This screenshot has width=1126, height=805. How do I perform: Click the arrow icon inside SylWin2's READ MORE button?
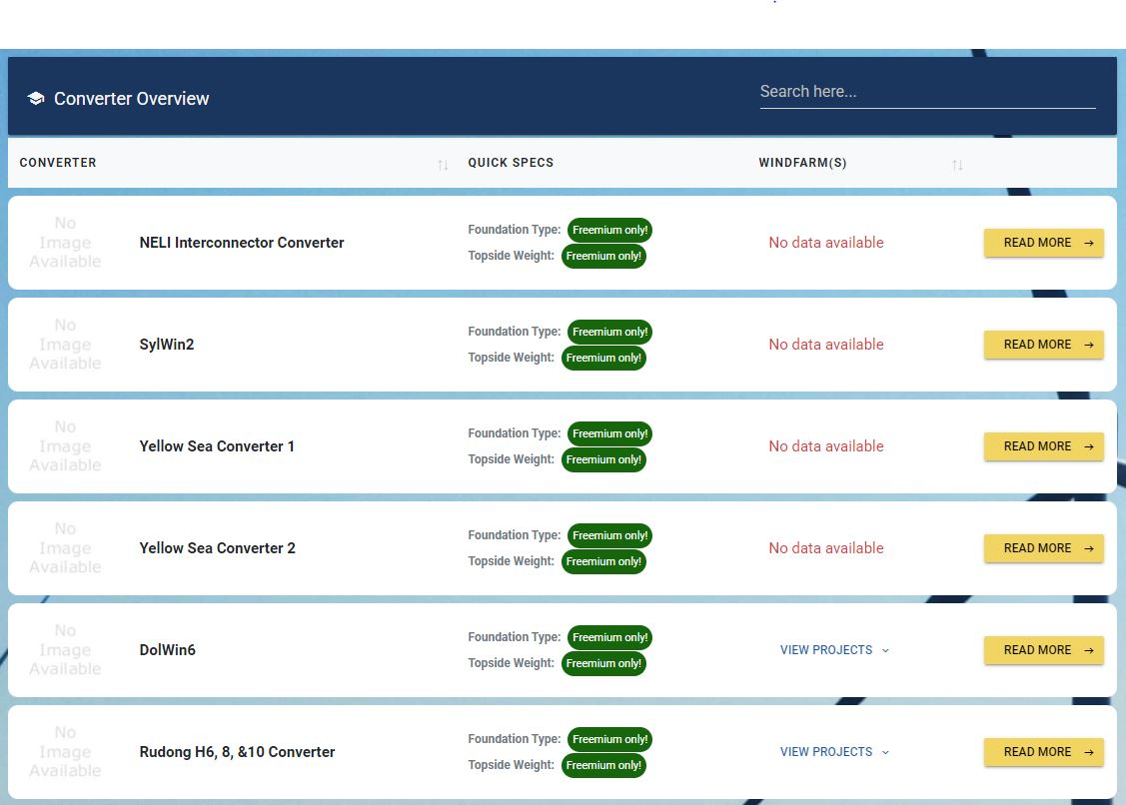point(1088,345)
